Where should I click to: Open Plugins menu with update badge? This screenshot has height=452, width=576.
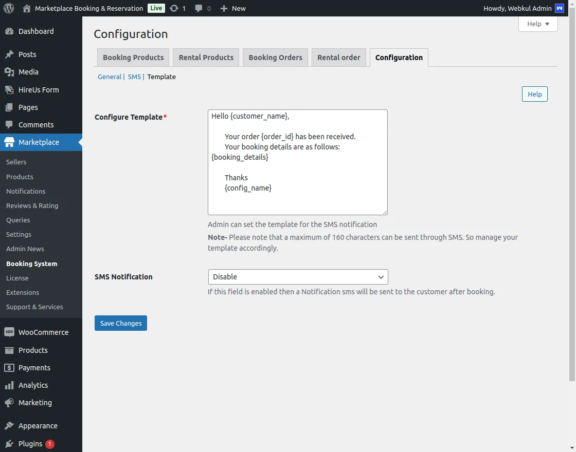tap(30, 444)
